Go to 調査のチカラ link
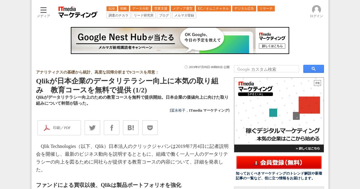Screen dimensions: 360x189 (118, 16)
